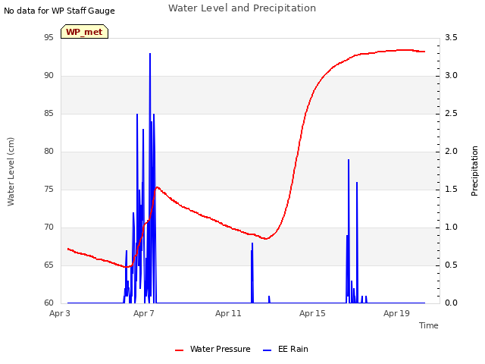This screenshot has width=485, height=364.
Task: Click the 1.5 precipitation tick label
Action: tap(451, 190)
